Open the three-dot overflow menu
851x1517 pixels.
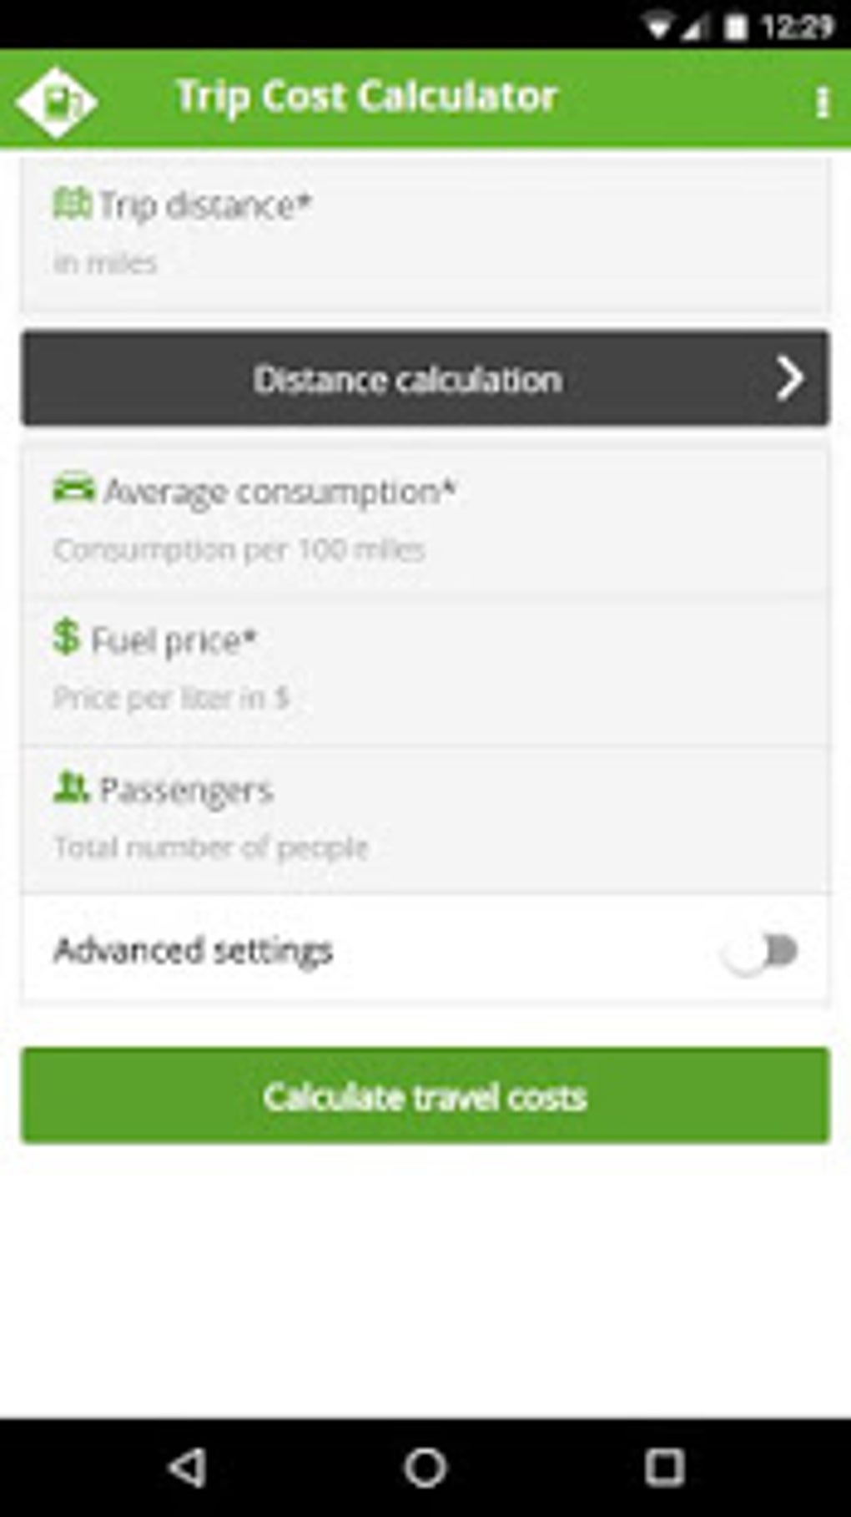[x=822, y=103]
